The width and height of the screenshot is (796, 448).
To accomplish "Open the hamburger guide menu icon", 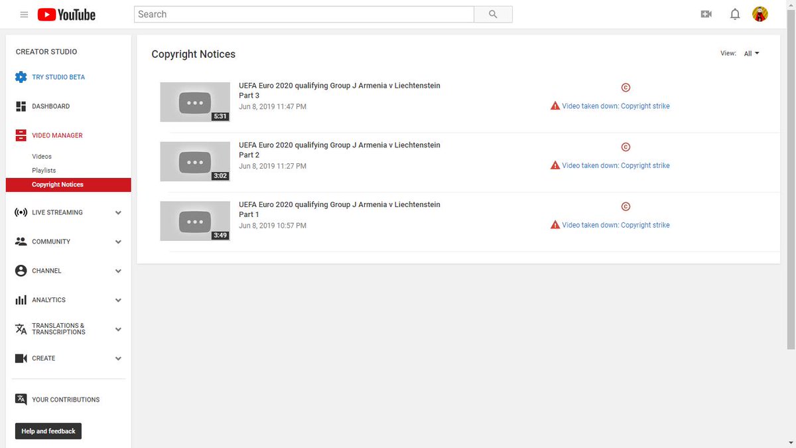I will [24, 15].
